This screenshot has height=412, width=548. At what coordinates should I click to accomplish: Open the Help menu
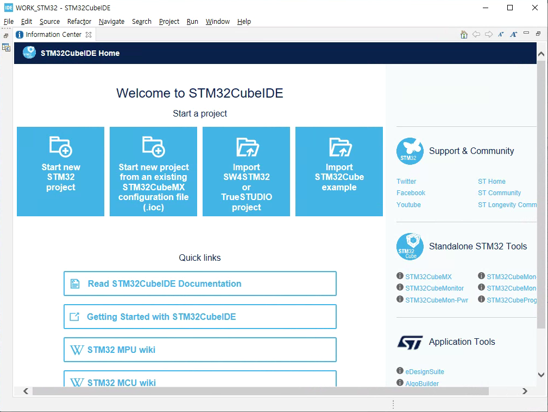[x=244, y=22]
